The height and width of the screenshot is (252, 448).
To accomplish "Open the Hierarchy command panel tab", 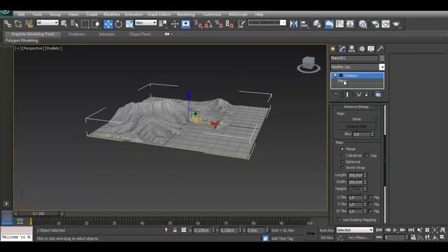I will click(x=351, y=49).
